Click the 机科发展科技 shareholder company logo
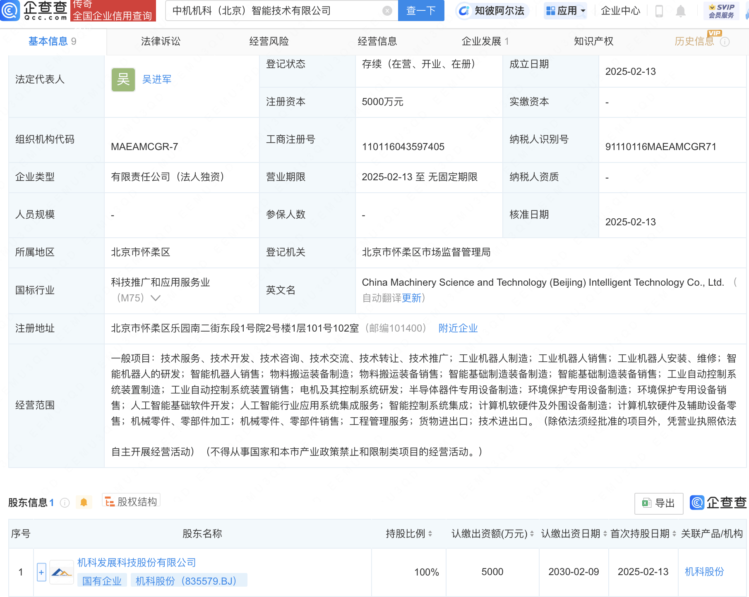 [x=62, y=572]
